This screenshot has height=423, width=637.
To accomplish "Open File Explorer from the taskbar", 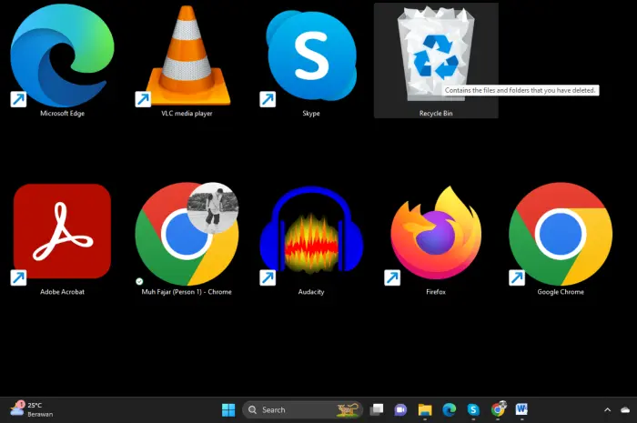I will [425, 410].
